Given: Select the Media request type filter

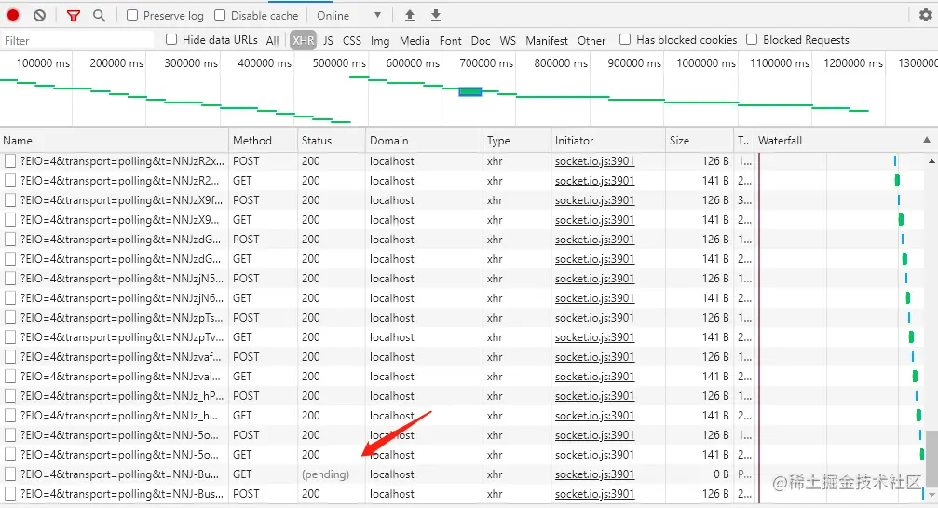Looking at the screenshot, I should (415, 41).
